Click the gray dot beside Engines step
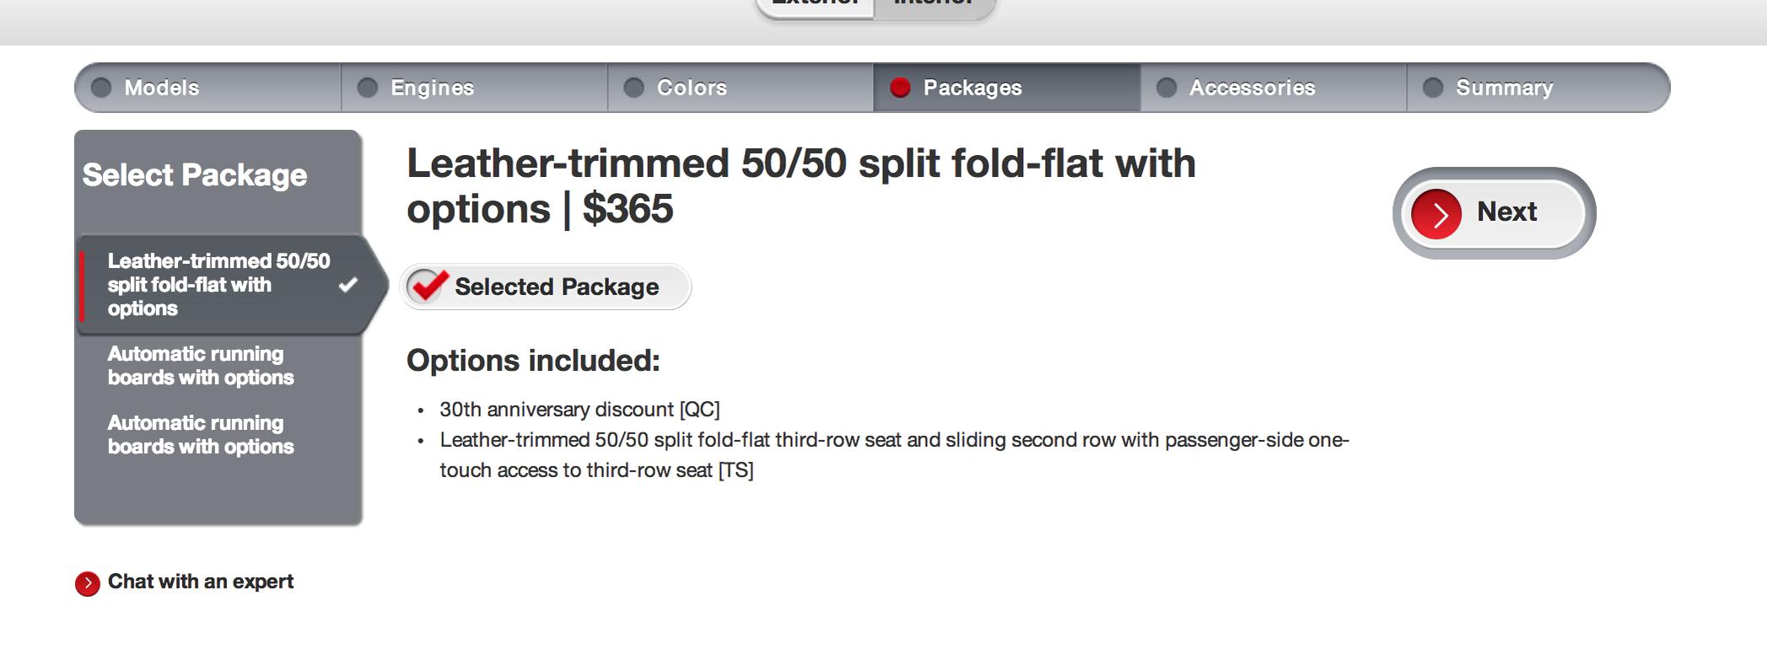The height and width of the screenshot is (649, 1767). tap(368, 88)
